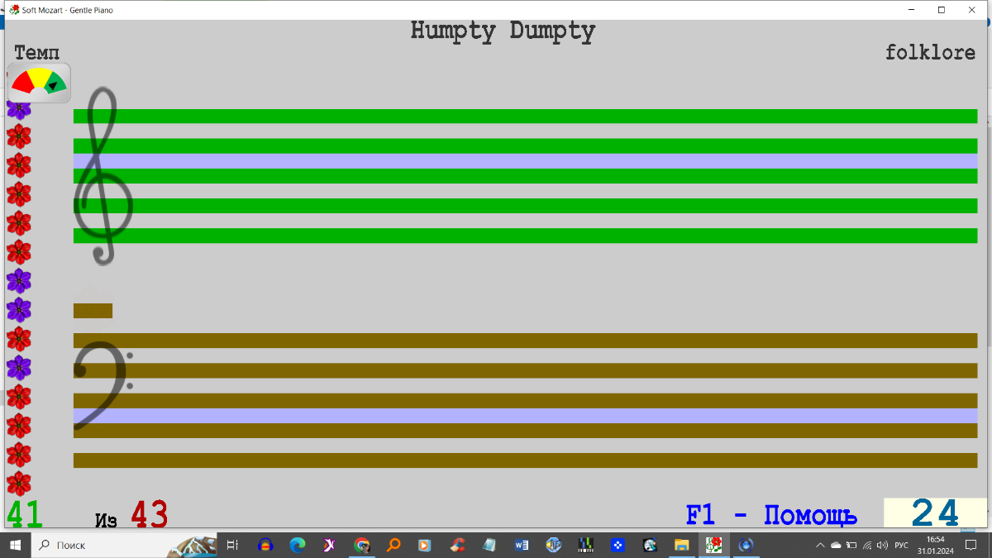The image size is (992, 558).
Task: Launch CCleaner from the taskbar
Action: point(457,545)
